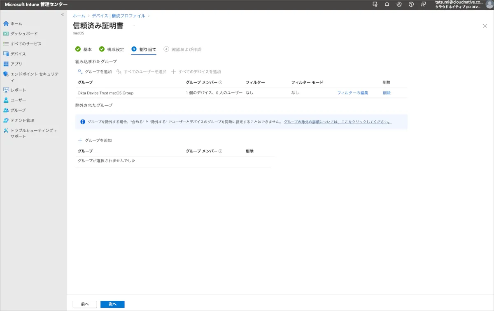This screenshot has width=494, height=311.
Task: Switch to the 基本 step tab
Action: click(x=84, y=49)
